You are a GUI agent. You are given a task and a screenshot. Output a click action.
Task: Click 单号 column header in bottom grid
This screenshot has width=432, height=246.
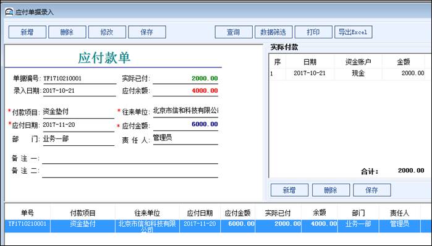pyautogui.click(x=28, y=213)
